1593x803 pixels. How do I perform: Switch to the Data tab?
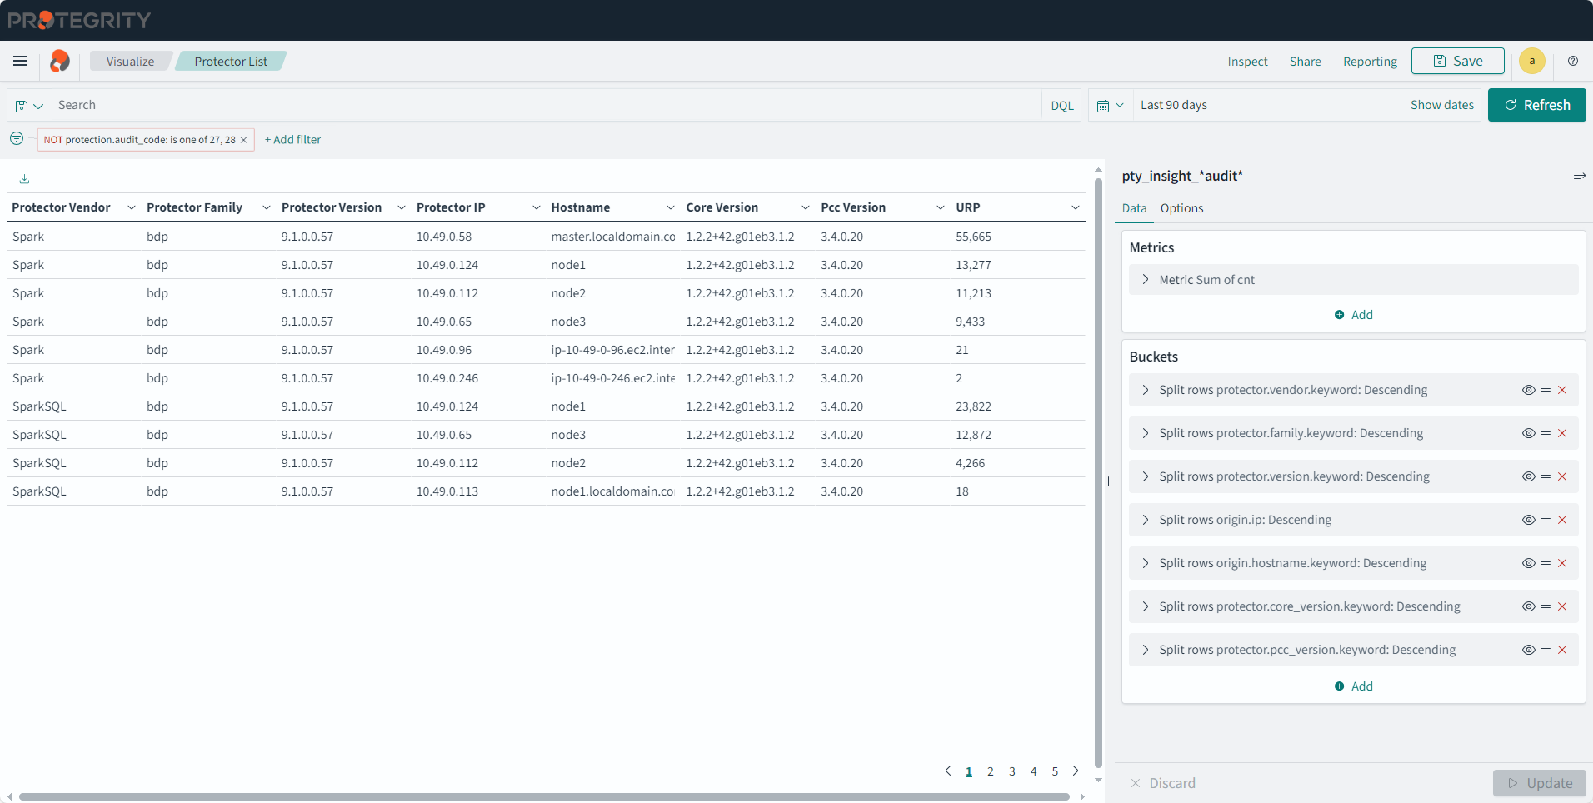click(1134, 208)
